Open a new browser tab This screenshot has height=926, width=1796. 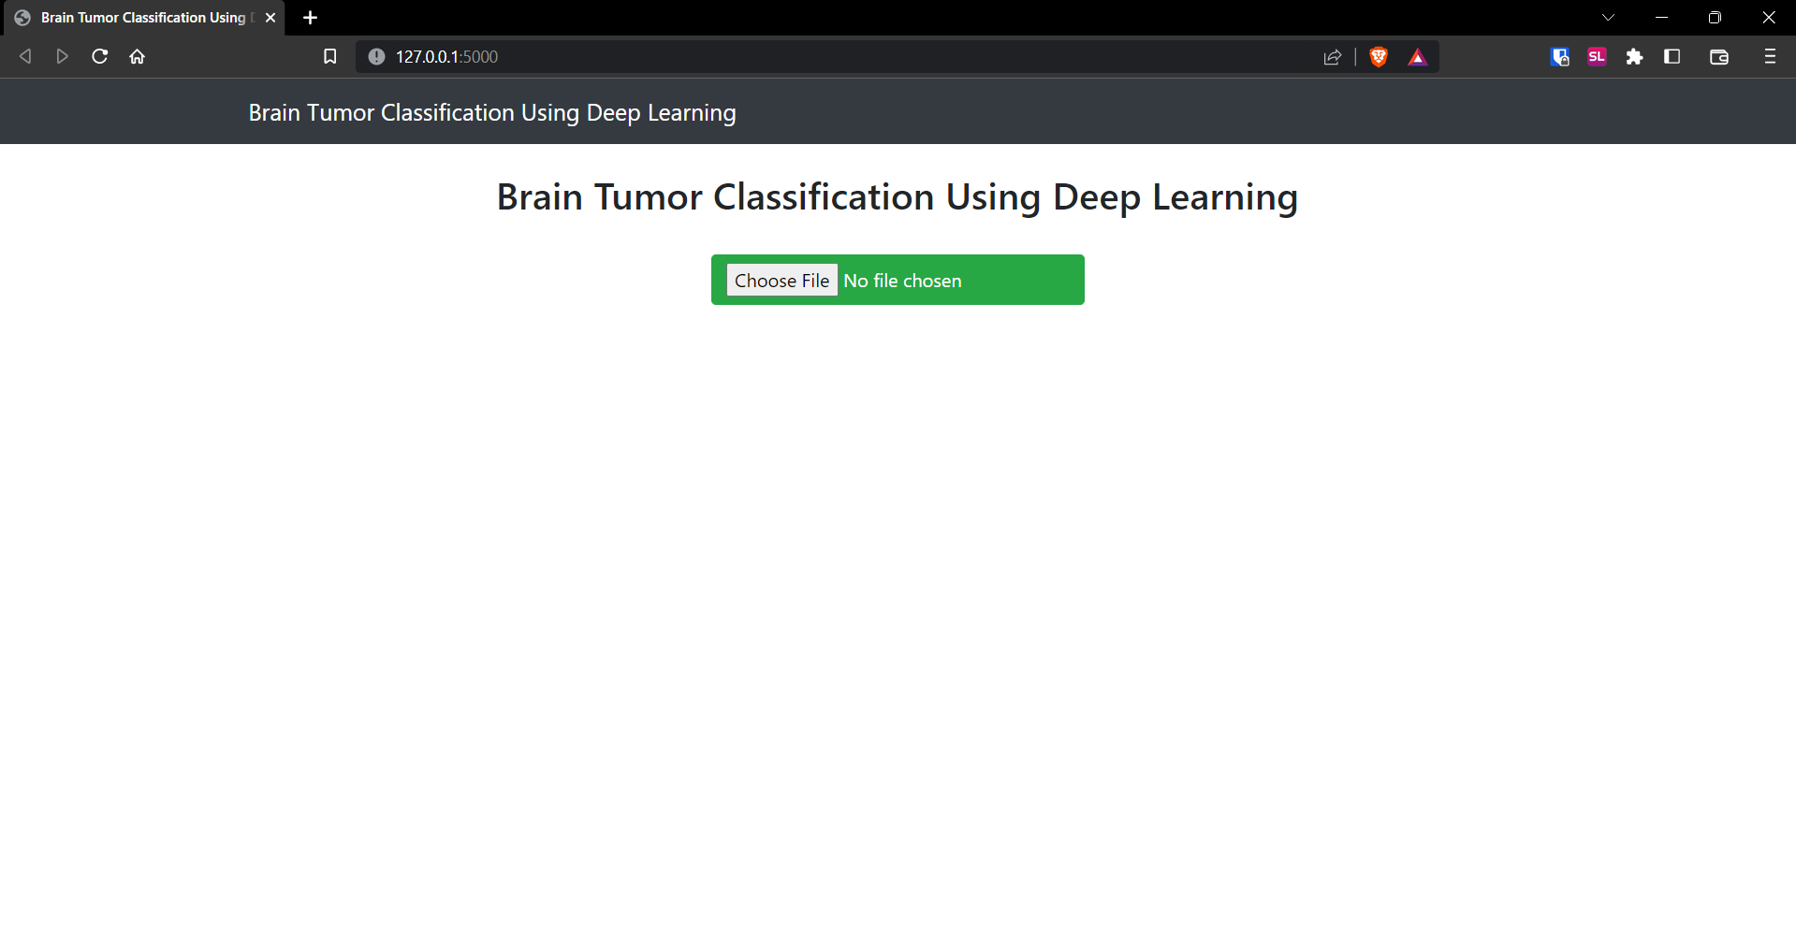310,17
